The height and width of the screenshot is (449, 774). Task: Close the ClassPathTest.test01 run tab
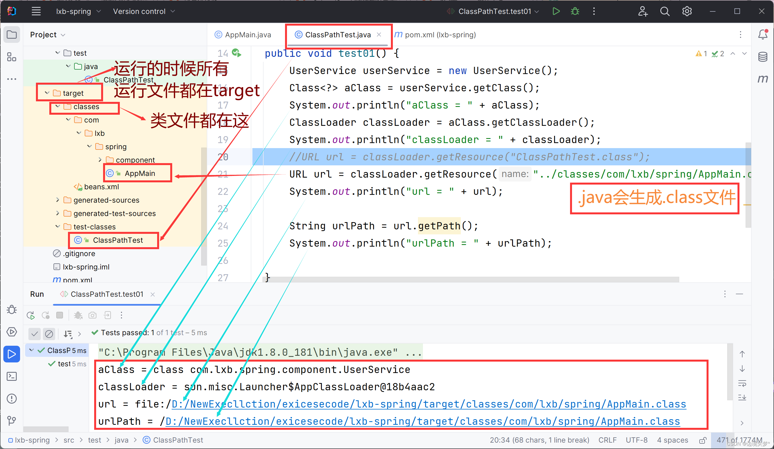153,294
